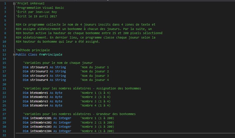This screenshot has width=235, height=138.
Task: Click the comment 'Méthode principale
Action: [33, 50]
